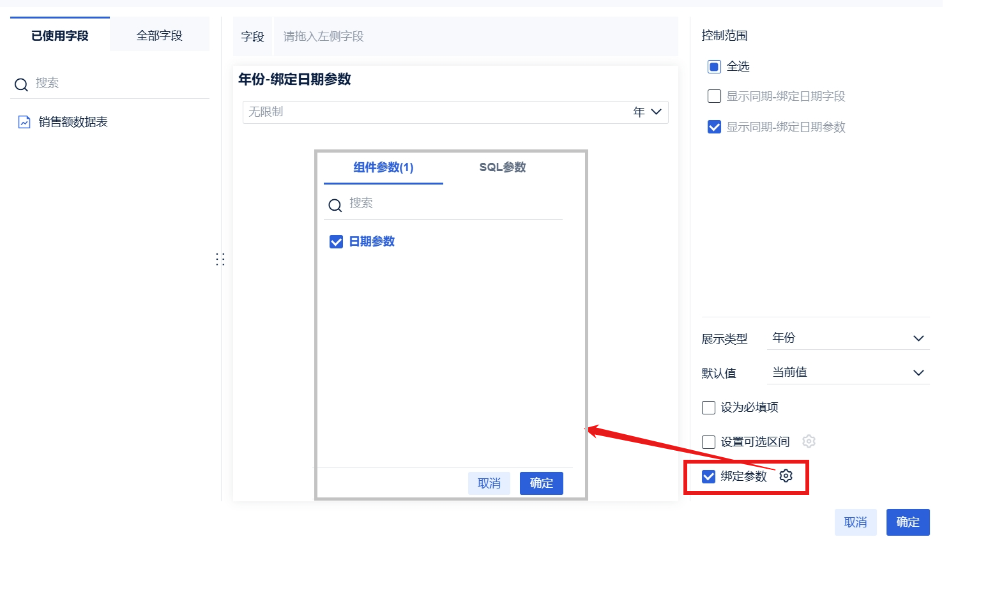Toggle the 全选 checkbox
The width and height of the screenshot is (981, 613).
pos(714,66)
